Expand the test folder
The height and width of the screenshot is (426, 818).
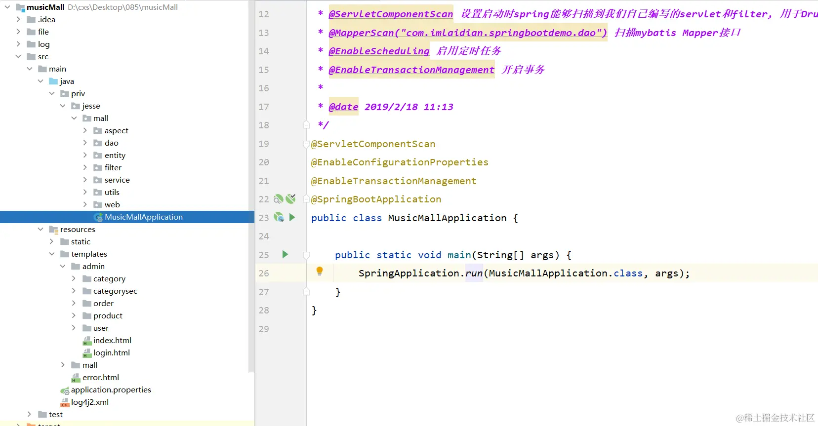tap(29, 415)
